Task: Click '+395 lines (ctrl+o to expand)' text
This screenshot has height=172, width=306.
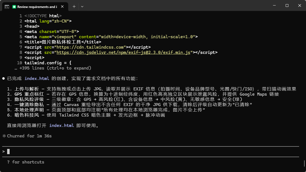Action: [x=55, y=68]
